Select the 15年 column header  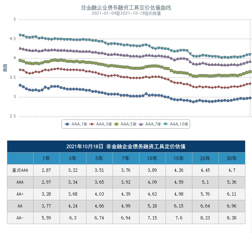pos(179,158)
